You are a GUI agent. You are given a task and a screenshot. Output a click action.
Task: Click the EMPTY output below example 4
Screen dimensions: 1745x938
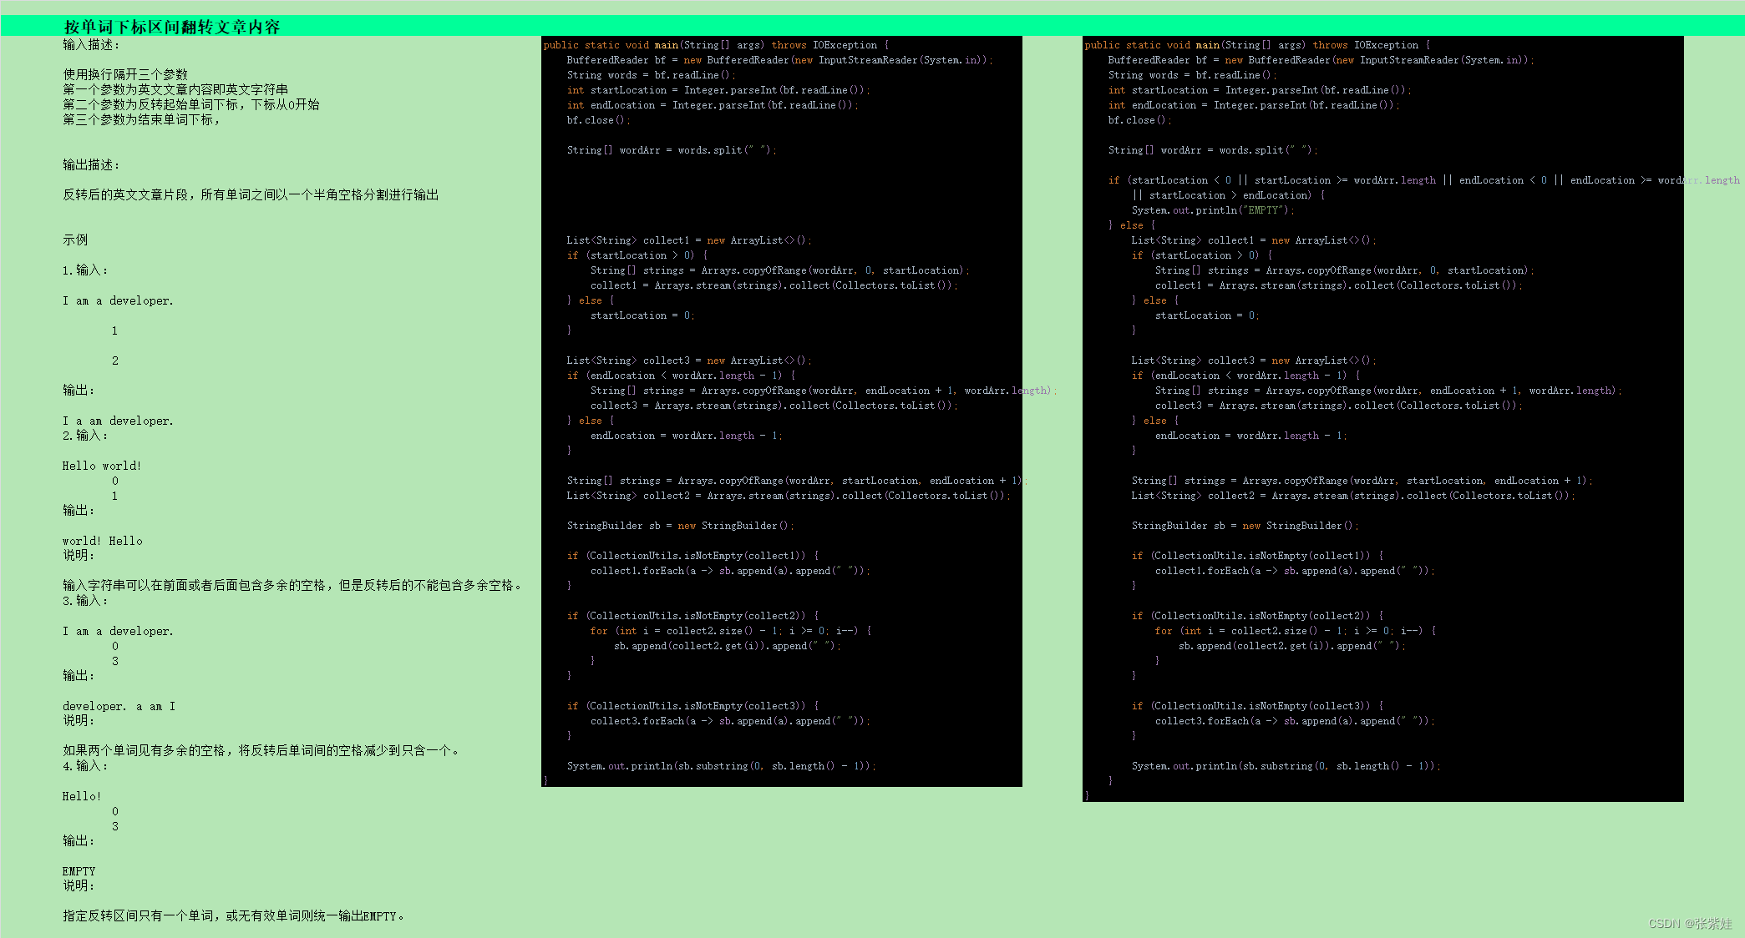pyautogui.click(x=79, y=871)
